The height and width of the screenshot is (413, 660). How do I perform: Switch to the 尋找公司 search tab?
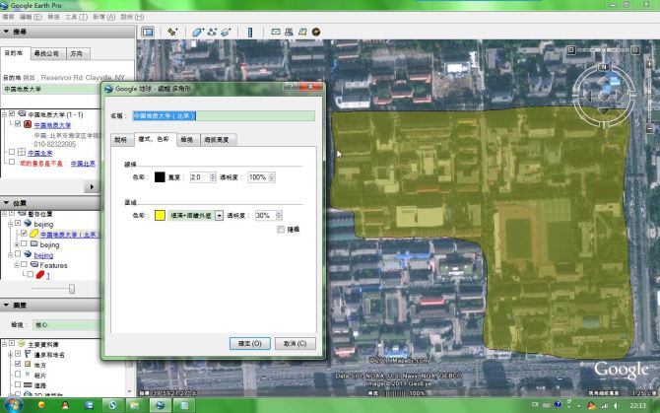tap(46, 53)
